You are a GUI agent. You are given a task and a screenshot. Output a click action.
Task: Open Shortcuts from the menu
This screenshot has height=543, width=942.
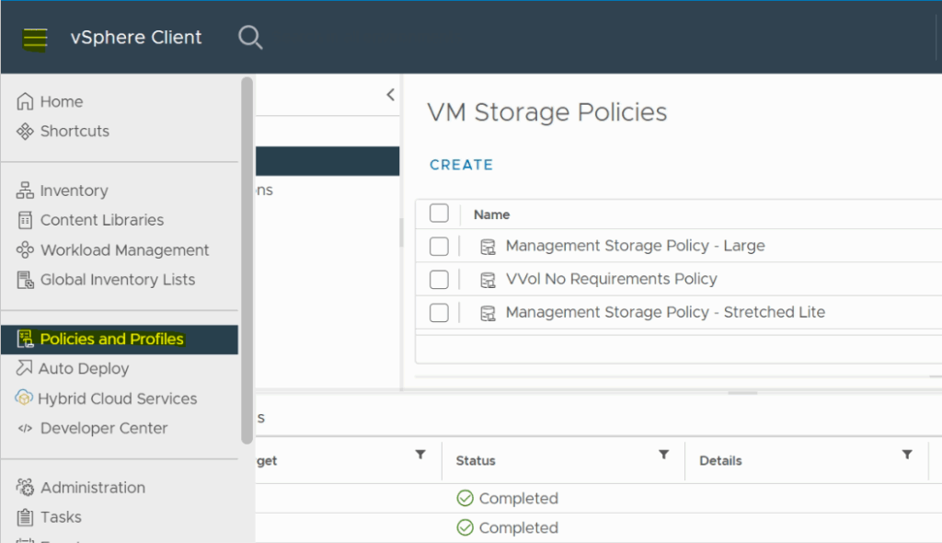pos(75,131)
